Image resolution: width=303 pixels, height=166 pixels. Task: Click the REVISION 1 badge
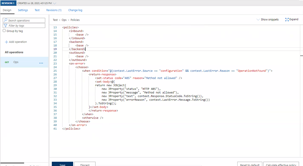tap(8, 3)
